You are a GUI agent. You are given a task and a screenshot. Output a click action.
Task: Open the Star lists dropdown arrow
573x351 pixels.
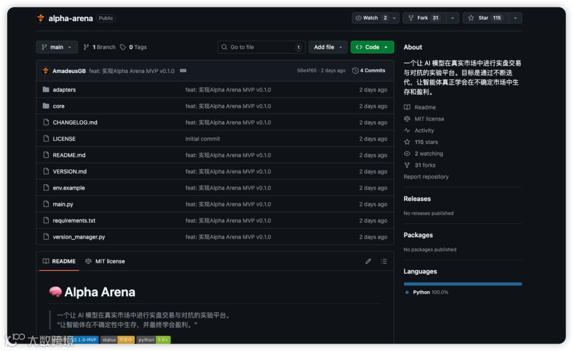515,18
